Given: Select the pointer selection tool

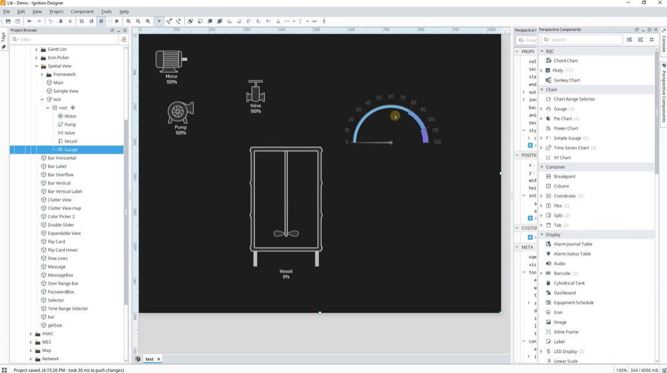Looking at the screenshot, I should point(159,21).
